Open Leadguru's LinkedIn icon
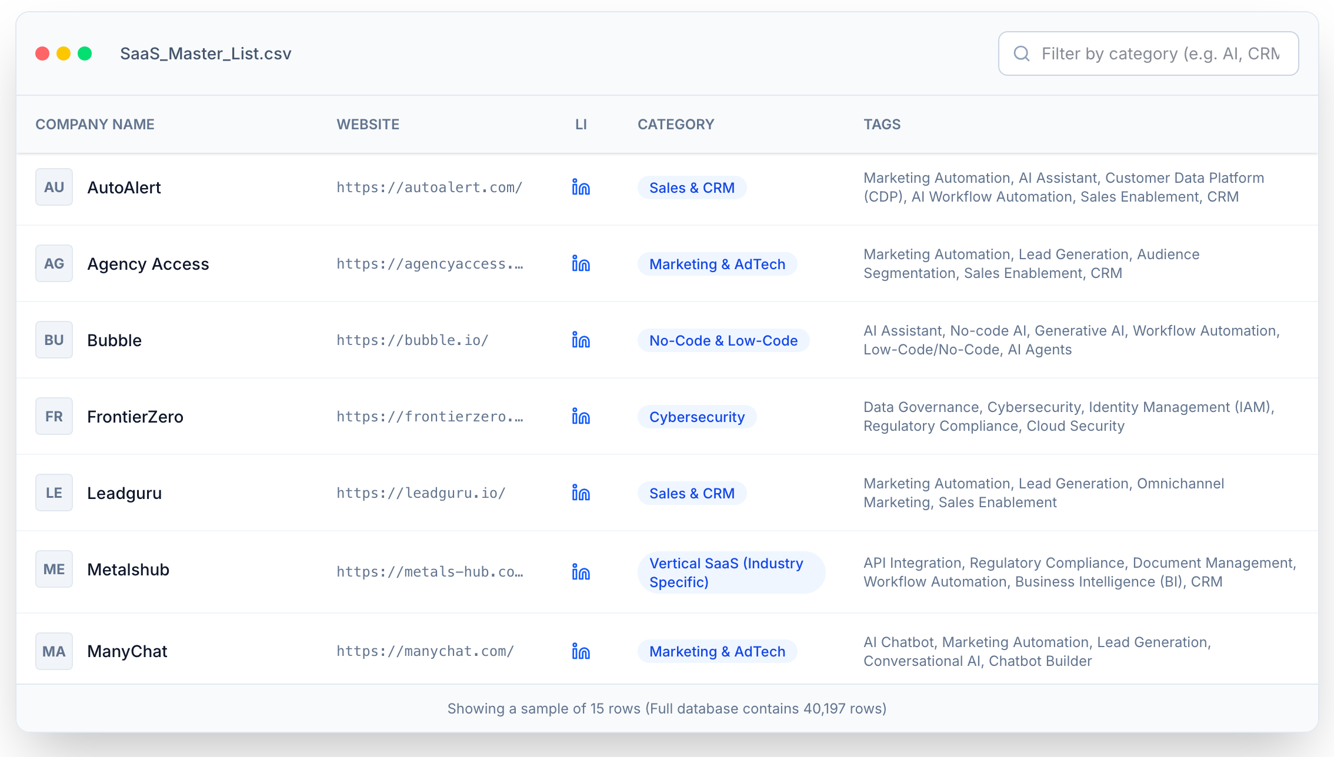Viewport: 1334px width, 757px height. coord(581,493)
